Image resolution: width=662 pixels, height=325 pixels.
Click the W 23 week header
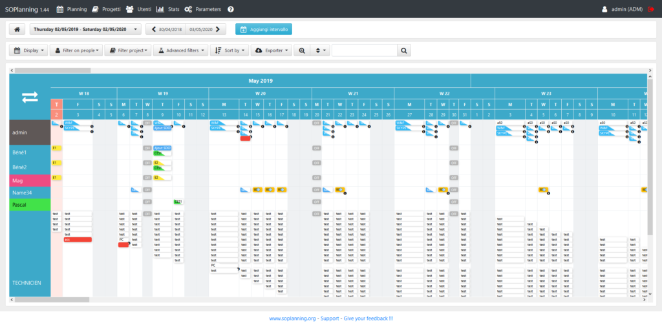[x=546, y=93]
